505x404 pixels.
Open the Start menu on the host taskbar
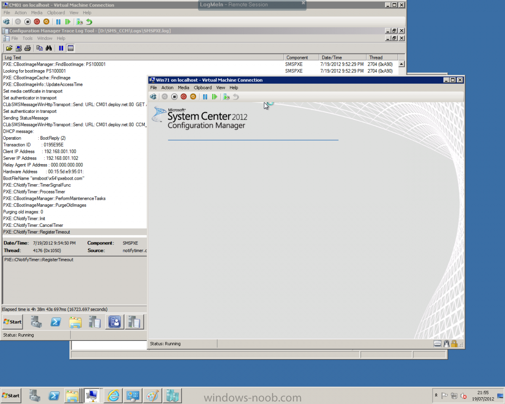point(11,396)
